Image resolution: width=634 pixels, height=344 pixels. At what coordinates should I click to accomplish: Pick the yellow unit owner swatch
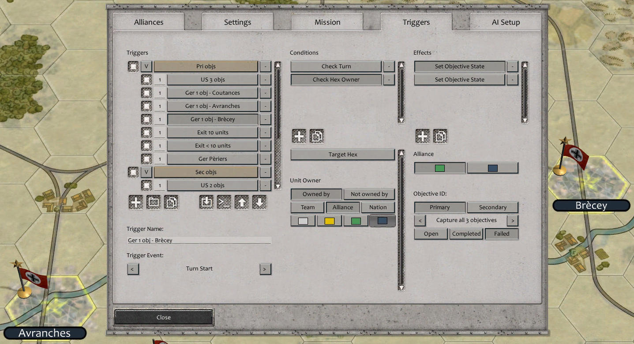tap(330, 221)
